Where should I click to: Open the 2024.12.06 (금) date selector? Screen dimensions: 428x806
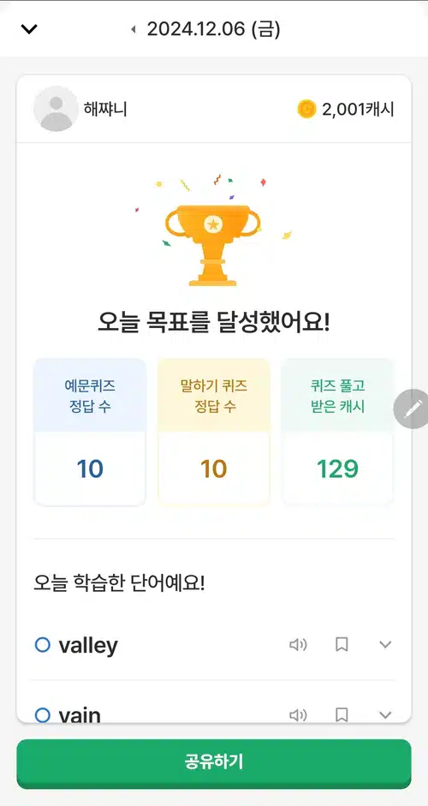tap(213, 29)
